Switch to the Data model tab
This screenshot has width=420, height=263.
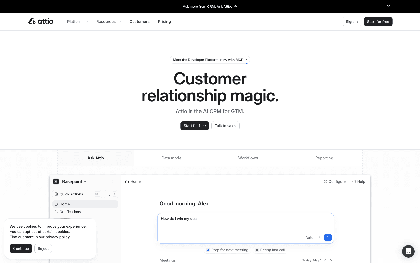coord(172,158)
